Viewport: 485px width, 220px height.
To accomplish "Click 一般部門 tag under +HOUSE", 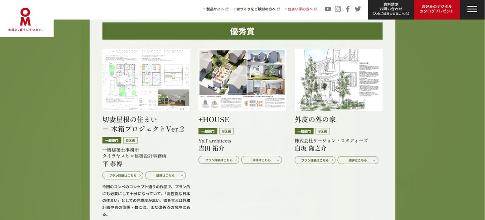I will tap(208, 131).
